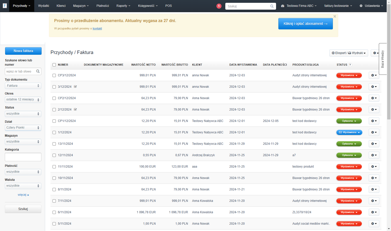
Task: Click the page vertical scrollbar thumb
Action: [x=389, y=61]
